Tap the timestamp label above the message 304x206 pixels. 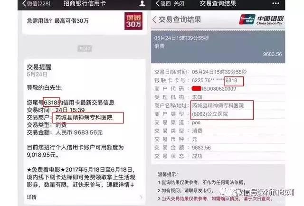point(85,48)
